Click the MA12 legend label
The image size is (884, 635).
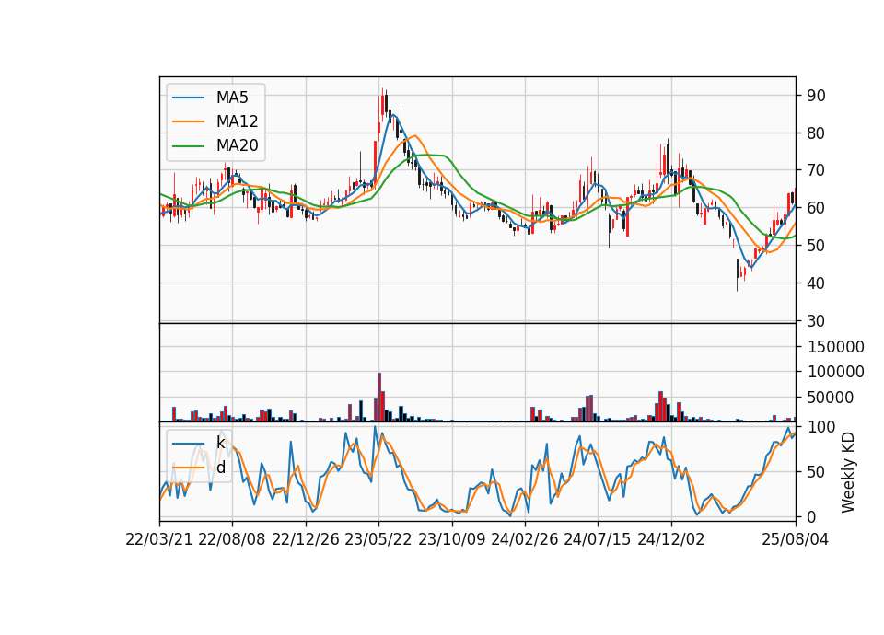(x=237, y=121)
